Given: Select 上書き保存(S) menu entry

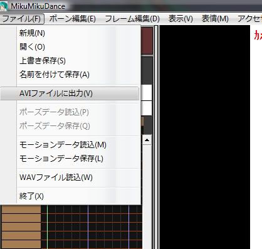Looking at the screenshot, I should pos(43,61).
